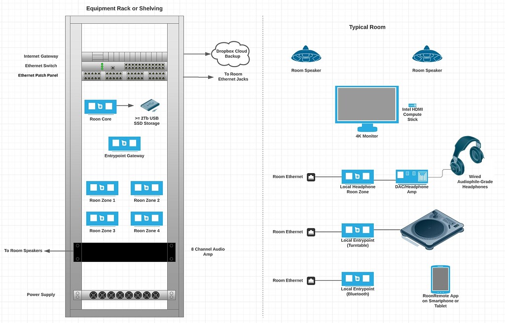Select the DAC/Headphone Amp icon

pyautogui.click(x=411, y=175)
